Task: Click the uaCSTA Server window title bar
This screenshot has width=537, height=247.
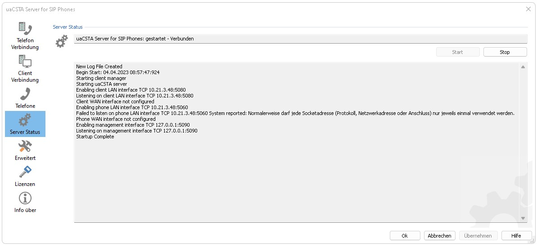Action: (270, 9)
